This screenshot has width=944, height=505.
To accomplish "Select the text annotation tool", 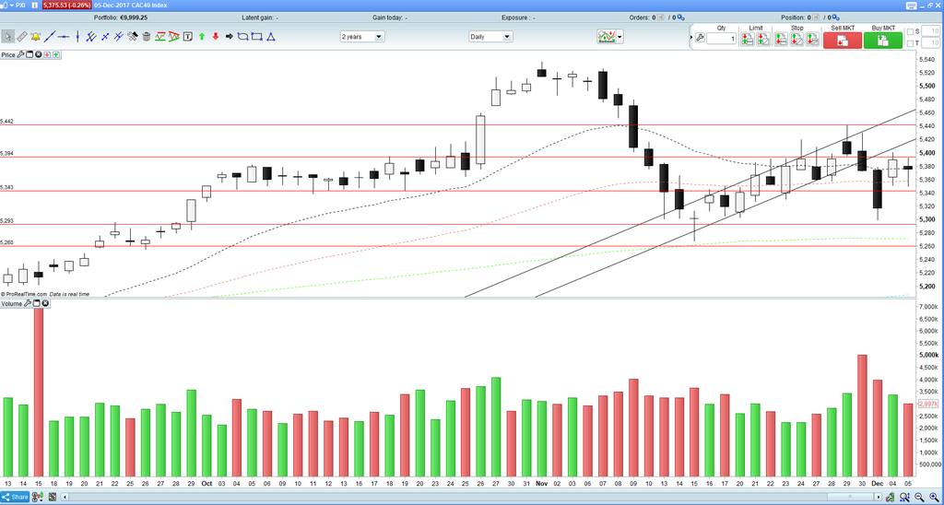I will coord(188,36).
